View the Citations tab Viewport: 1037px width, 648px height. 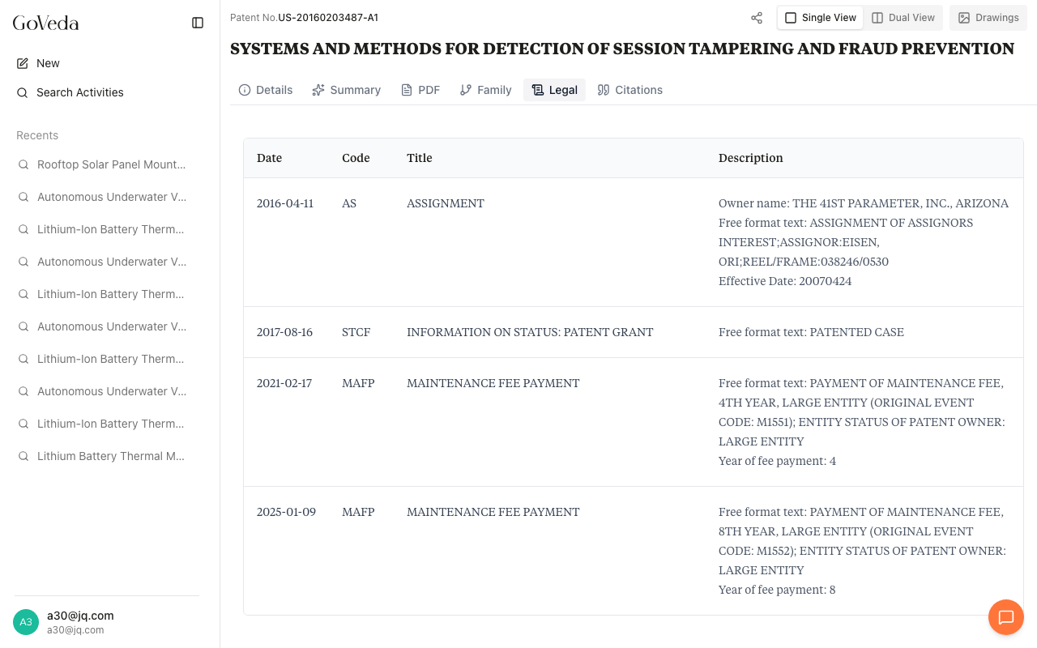[629, 90]
